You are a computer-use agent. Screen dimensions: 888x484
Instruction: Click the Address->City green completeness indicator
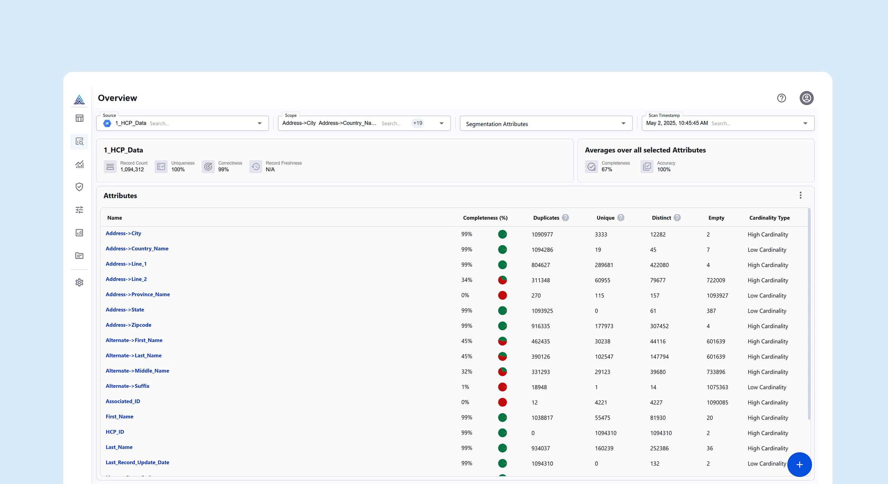click(502, 234)
